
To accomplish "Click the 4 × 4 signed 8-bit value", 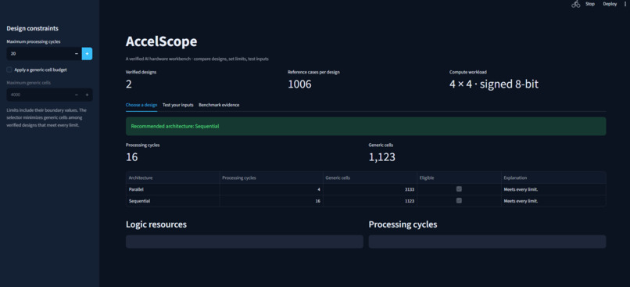I will click(494, 84).
